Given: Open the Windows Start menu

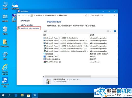Looking at the screenshot, I should (3, 95).
